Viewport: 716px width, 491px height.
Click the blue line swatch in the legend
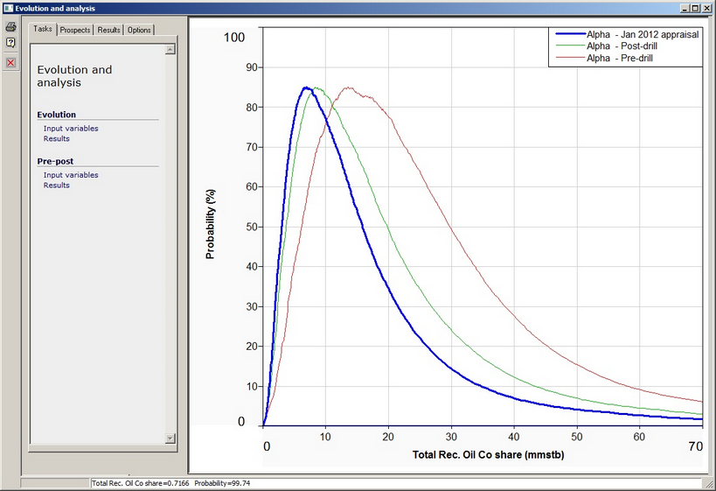569,34
